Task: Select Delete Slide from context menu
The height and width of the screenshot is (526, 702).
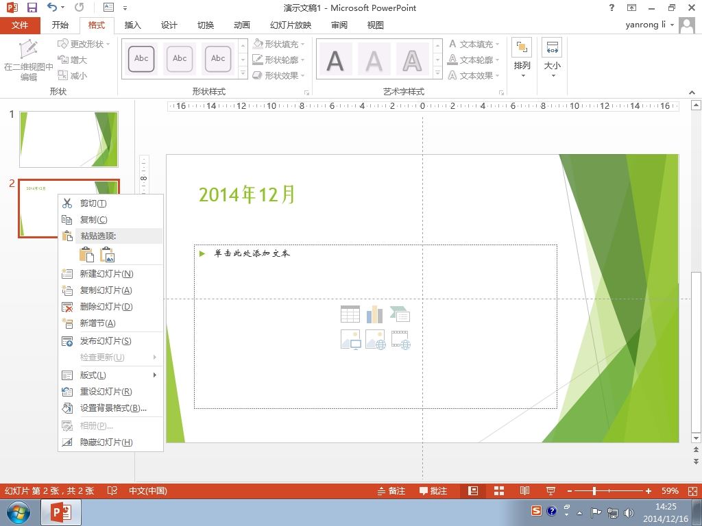Action: pos(110,307)
